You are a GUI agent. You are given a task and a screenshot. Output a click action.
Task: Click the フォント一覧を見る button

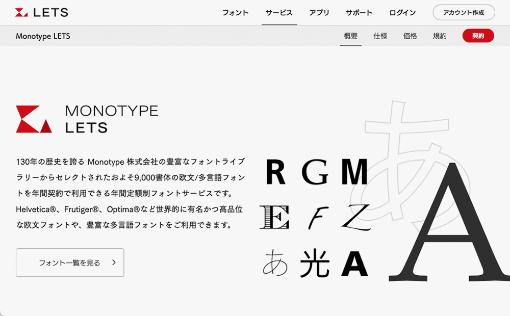(70, 262)
